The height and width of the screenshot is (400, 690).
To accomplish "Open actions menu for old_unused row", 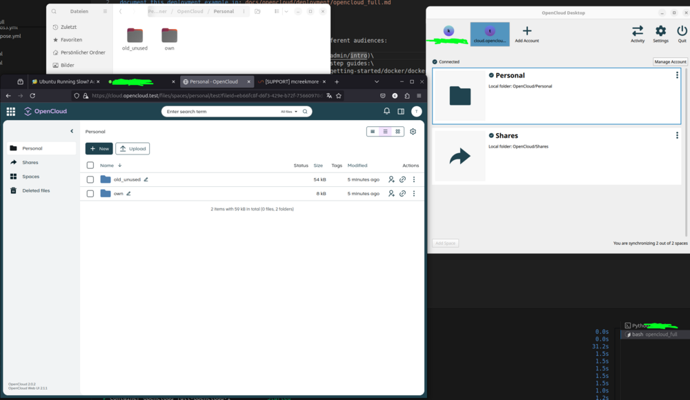I will (x=413, y=179).
